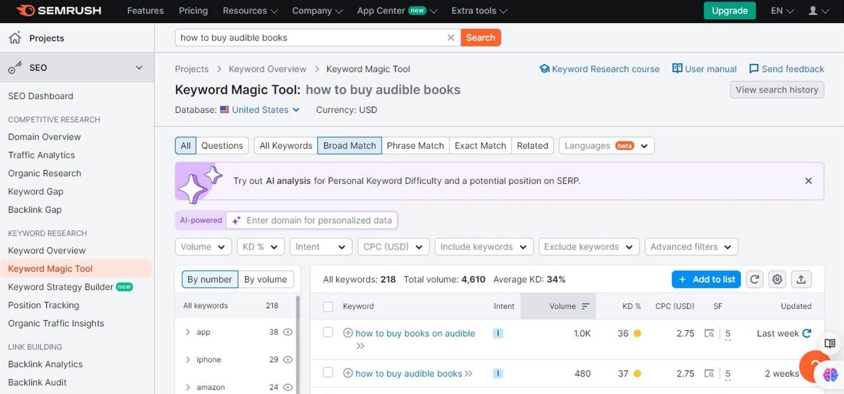Select the All keyword type toggle

click(186, 145)
